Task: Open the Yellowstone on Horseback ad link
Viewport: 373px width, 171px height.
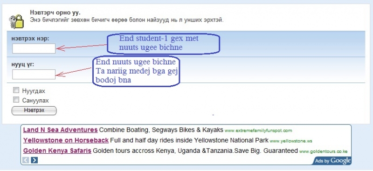Action: tap(66, 141)
